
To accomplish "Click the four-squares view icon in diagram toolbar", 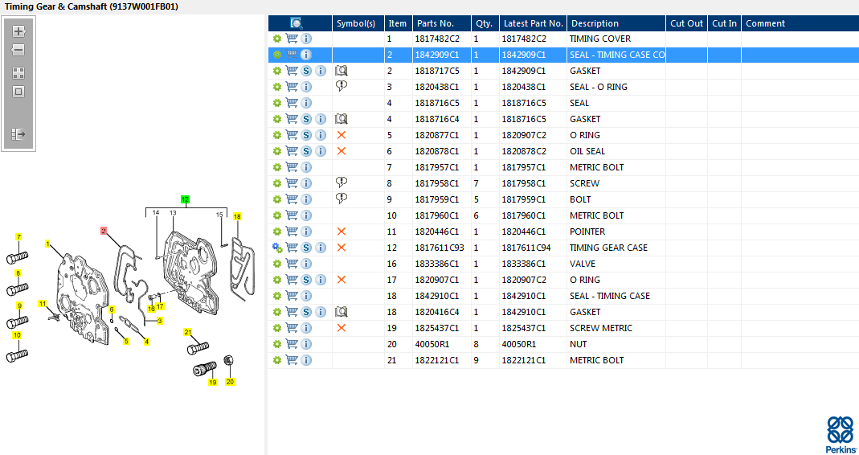I will coord(18,73).
